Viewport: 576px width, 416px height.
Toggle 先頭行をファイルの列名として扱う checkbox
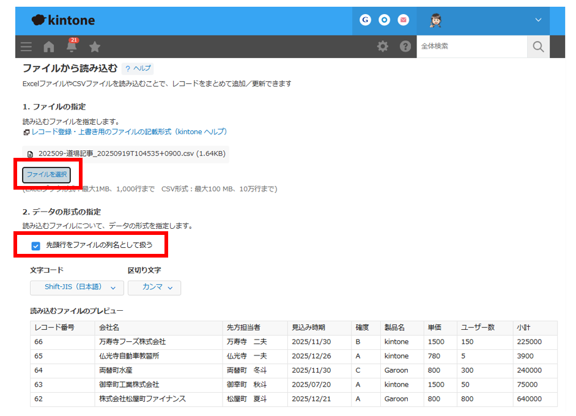point(35,246)
